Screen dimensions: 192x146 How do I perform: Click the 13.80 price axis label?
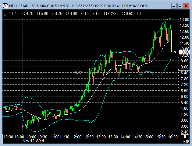tap(185, 19)
